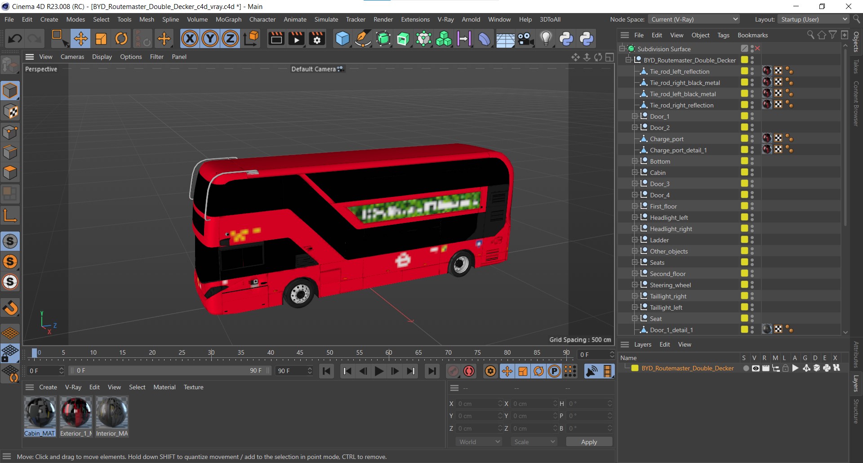Add a Cube primitive object
Screen dimensions: 863x463
click(x=343, y=39)
